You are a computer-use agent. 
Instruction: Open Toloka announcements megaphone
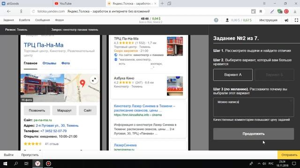(286, 20)
